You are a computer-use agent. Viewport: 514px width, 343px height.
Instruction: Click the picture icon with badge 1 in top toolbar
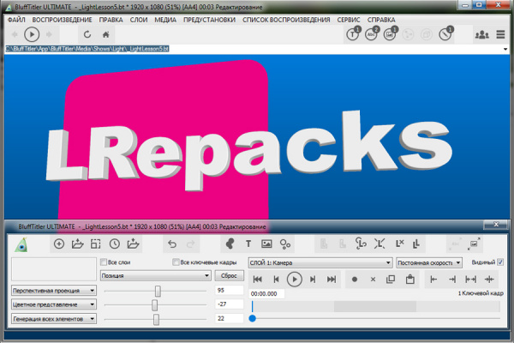click(390, 33)
